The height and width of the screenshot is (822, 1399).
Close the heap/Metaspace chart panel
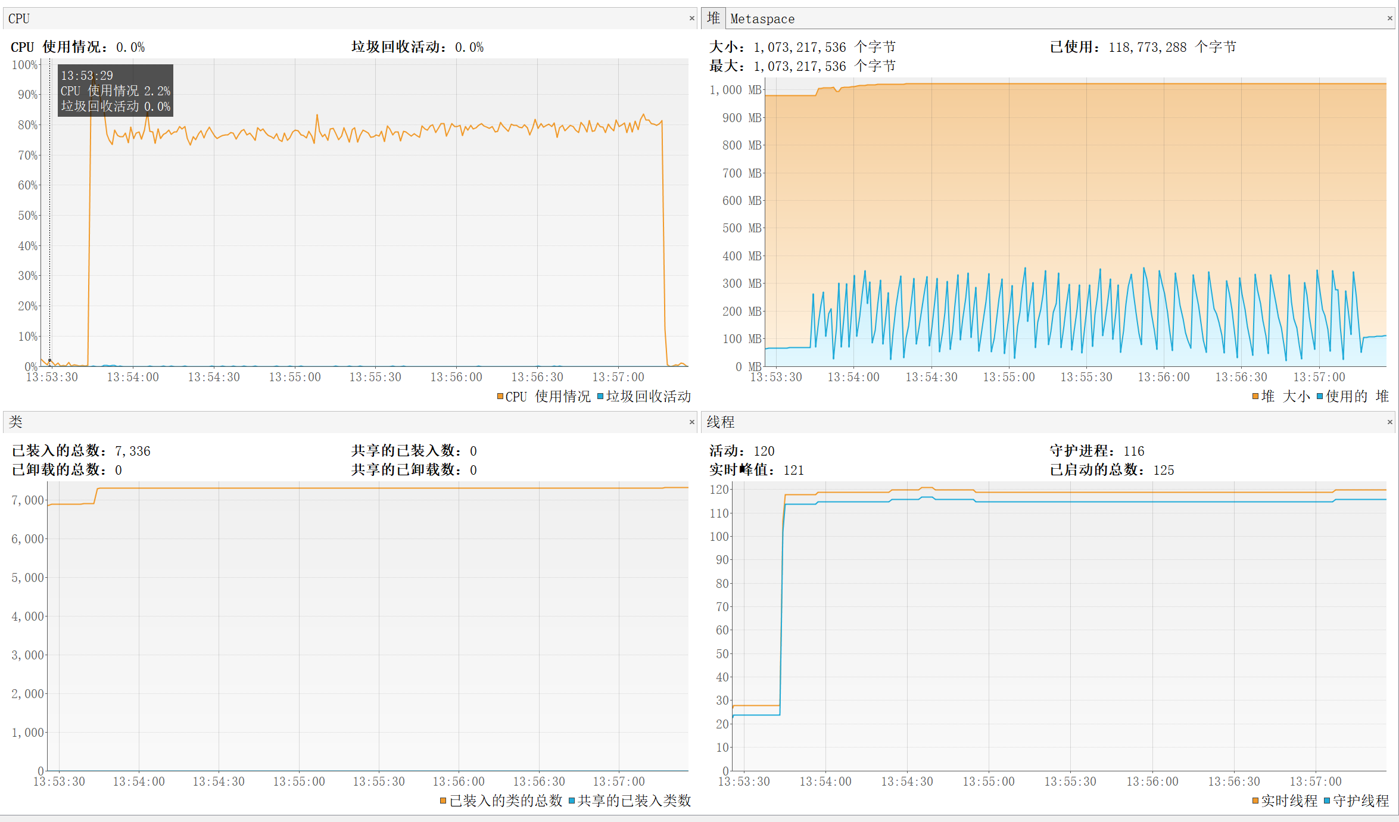(1389, 18)
